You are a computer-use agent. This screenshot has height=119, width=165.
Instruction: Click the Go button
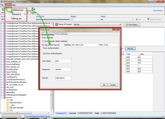pos(139,19)
